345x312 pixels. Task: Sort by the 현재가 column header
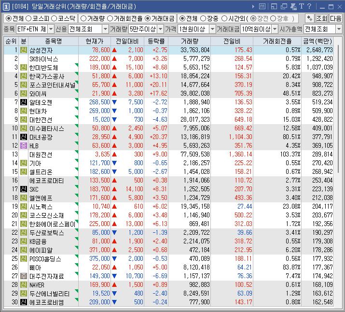click(x=95, y=41)
